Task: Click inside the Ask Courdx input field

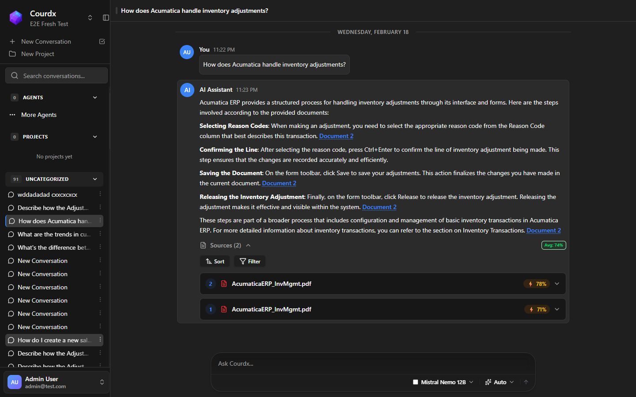Action: pyautogui.click(x=373, y=363)
